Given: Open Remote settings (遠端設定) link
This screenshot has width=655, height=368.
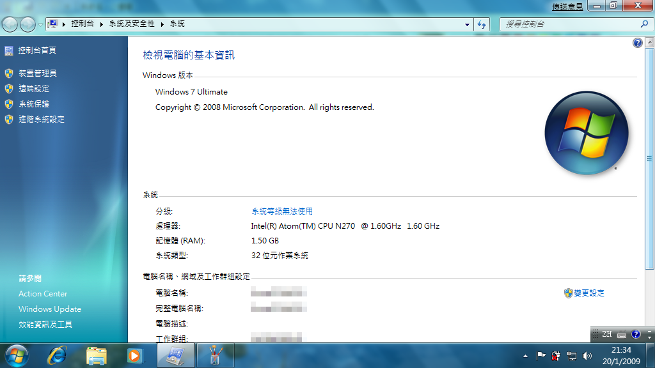Looking at the screenshot, I should tap(34, 88).
